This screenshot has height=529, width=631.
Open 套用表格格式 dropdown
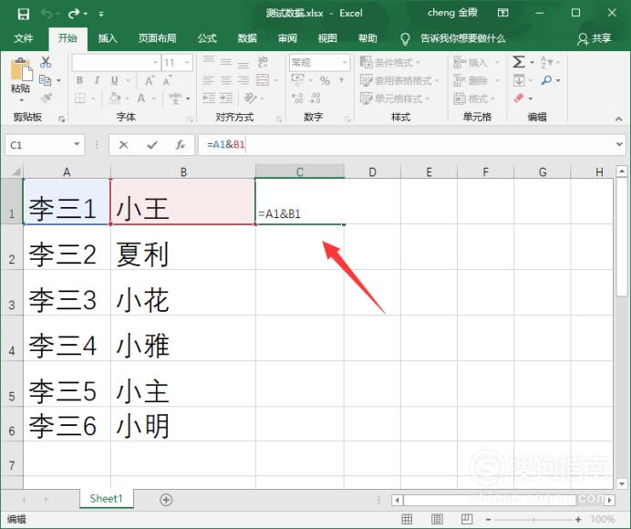click(x=398, y=80)
